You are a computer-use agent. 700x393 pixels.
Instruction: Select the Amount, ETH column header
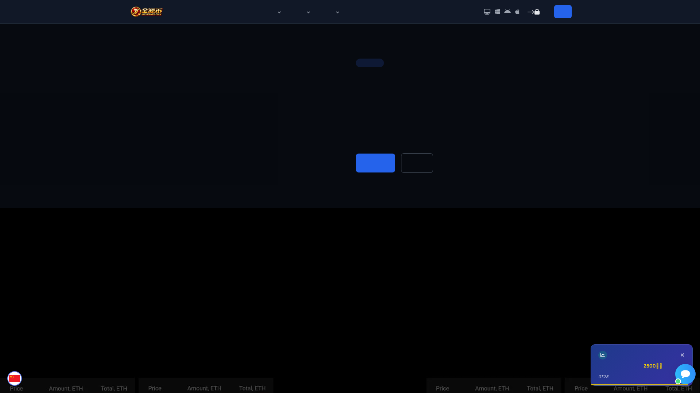(x=66, y=388)
